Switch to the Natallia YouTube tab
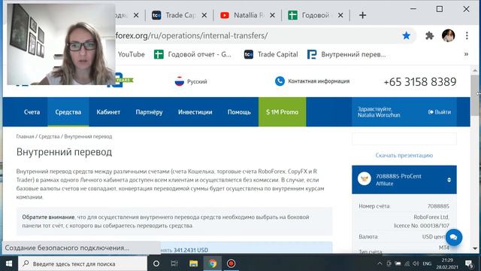Viewport: 481px width, 271px height. click(x=243, y=15)
